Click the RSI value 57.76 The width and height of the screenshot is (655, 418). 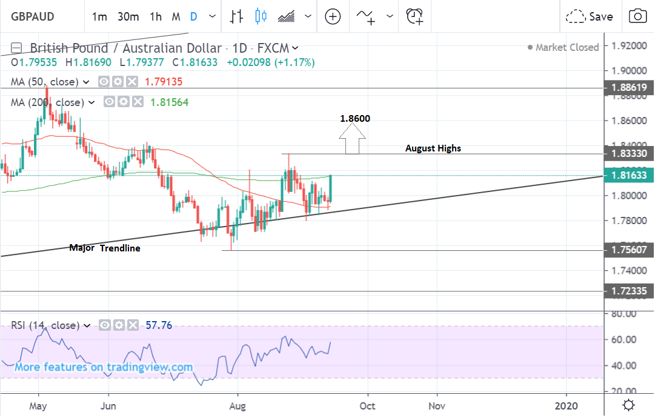point(159,325)
